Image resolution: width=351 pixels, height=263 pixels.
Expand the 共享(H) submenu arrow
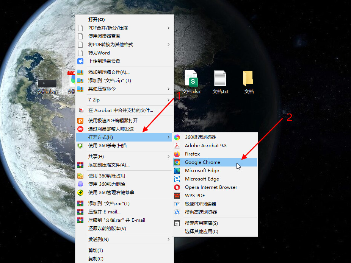coord(169,157)
